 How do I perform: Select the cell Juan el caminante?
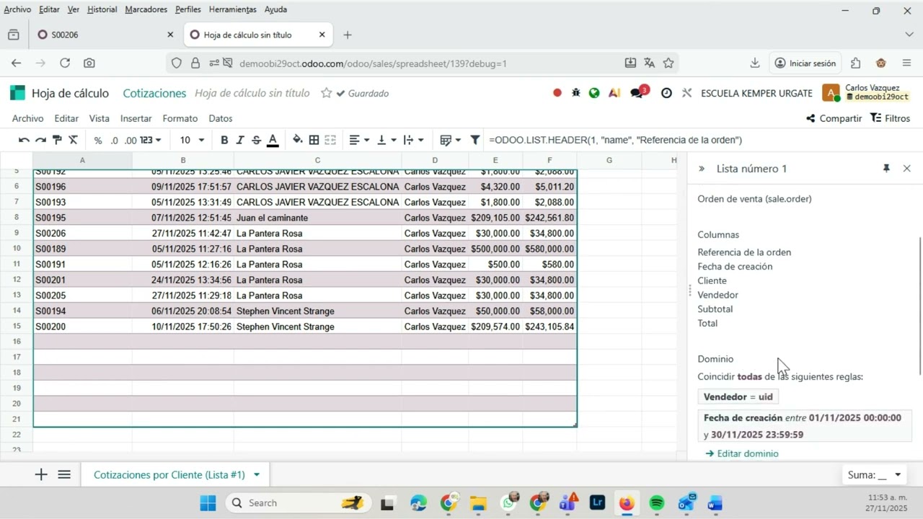click(317, 218)
